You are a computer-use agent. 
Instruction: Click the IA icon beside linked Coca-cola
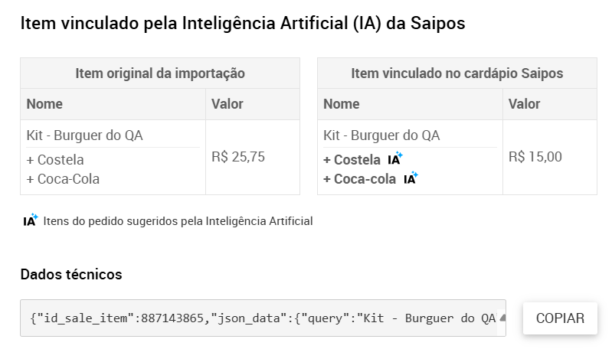coord(411,178)
